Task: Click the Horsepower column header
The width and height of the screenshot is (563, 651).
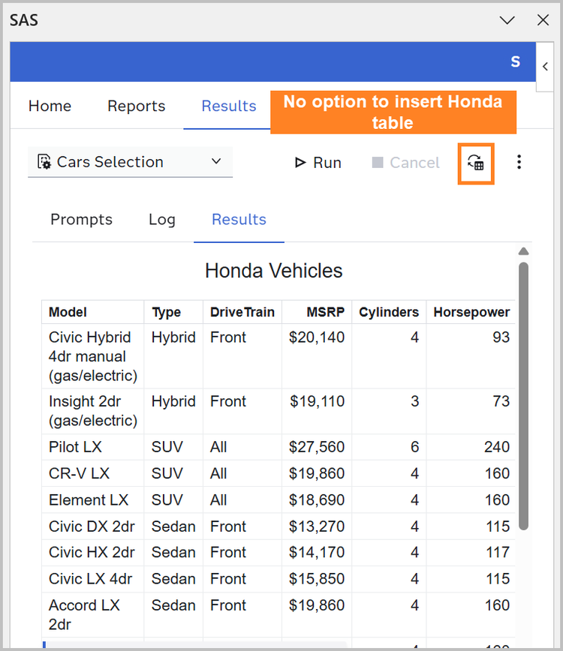Action: point(471,312)
